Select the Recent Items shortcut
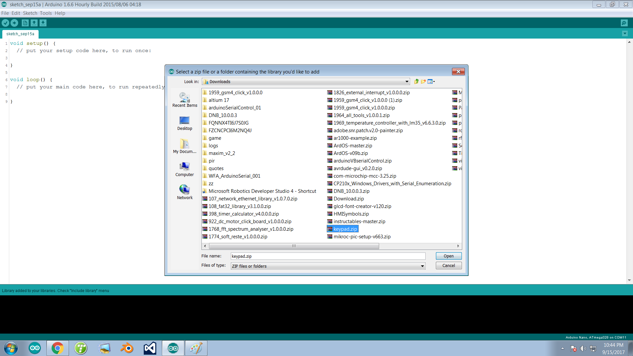Viewport: 633px width, 356px height. tap(185, 100)
